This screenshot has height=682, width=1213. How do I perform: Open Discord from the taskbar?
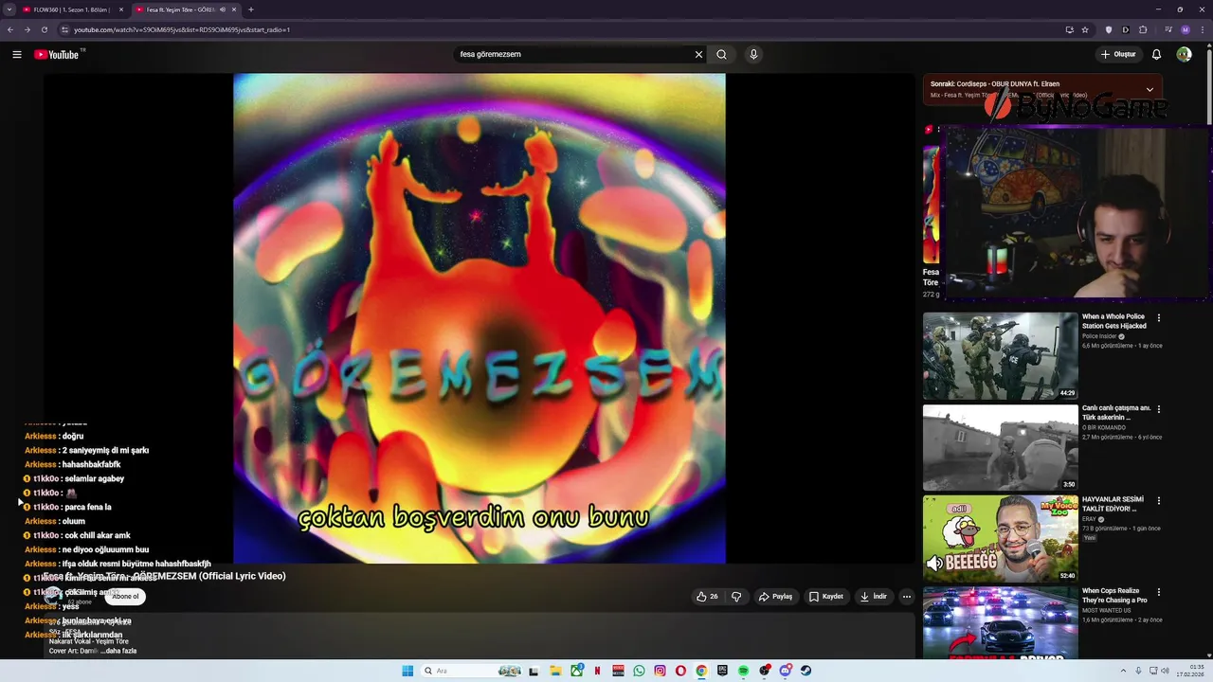click(x=785, y=671)
